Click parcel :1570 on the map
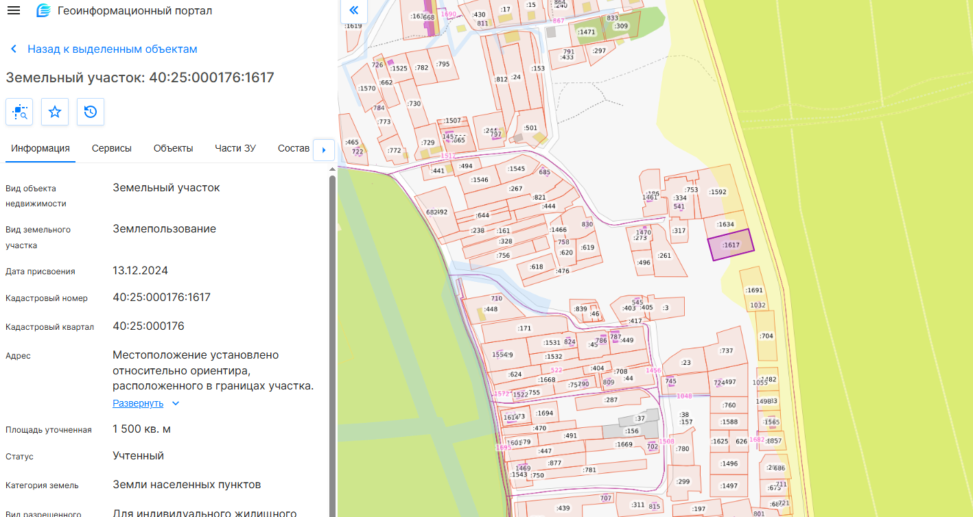The image size is (973, 517). (x=367, y=88)
